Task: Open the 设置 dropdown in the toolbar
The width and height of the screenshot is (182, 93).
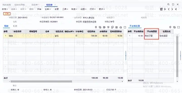Action: (x=83, y=9)
